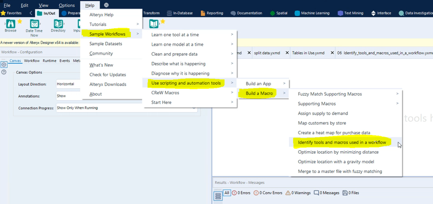Image resolution: width=433 pixels, height=204 pixels.
Task: Open the Favorites star category
Action: coord(11,13)
